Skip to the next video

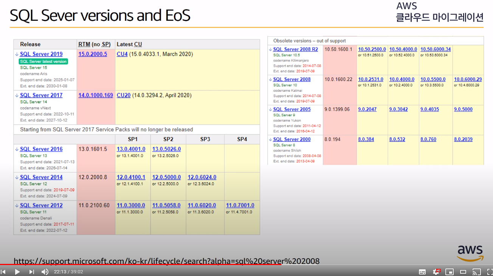coord(32,272)
